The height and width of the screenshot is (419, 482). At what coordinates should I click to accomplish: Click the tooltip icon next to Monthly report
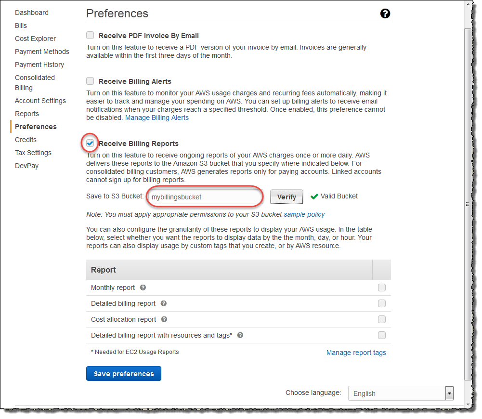[143, 288]
